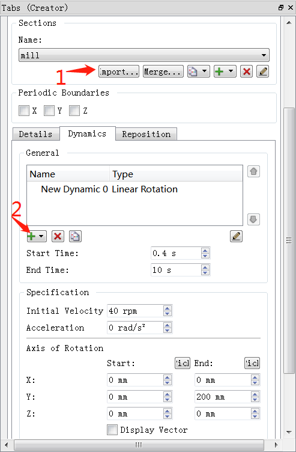Click the End Z axis field
The width and height of the screenshot is (296, 452).
pyautogui.click(x=223, y=414)
